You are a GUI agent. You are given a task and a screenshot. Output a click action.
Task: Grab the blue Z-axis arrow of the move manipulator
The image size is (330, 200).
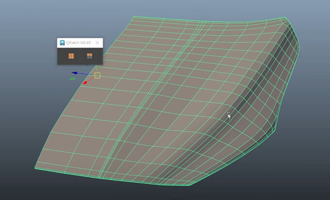tap(75, 73)
